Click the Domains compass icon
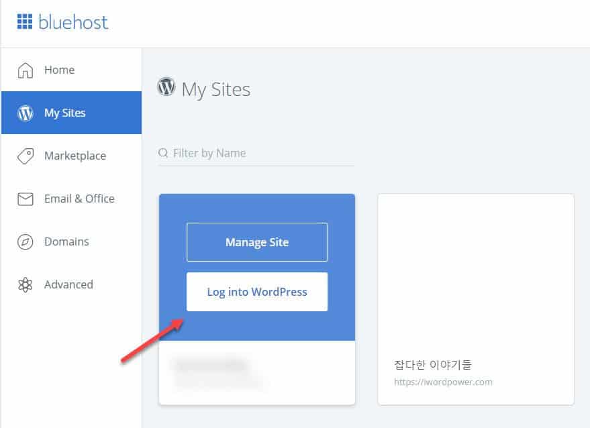This screenshot has width=590, height=428. 26,242
